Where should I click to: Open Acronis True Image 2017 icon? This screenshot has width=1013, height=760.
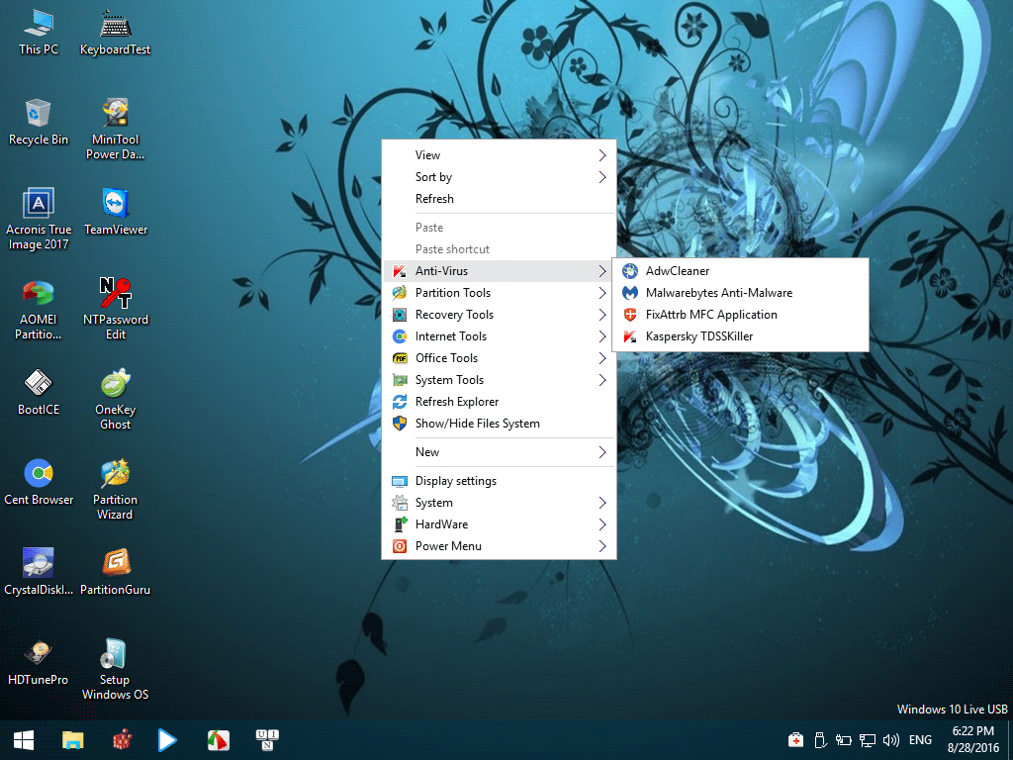[39, 220]
